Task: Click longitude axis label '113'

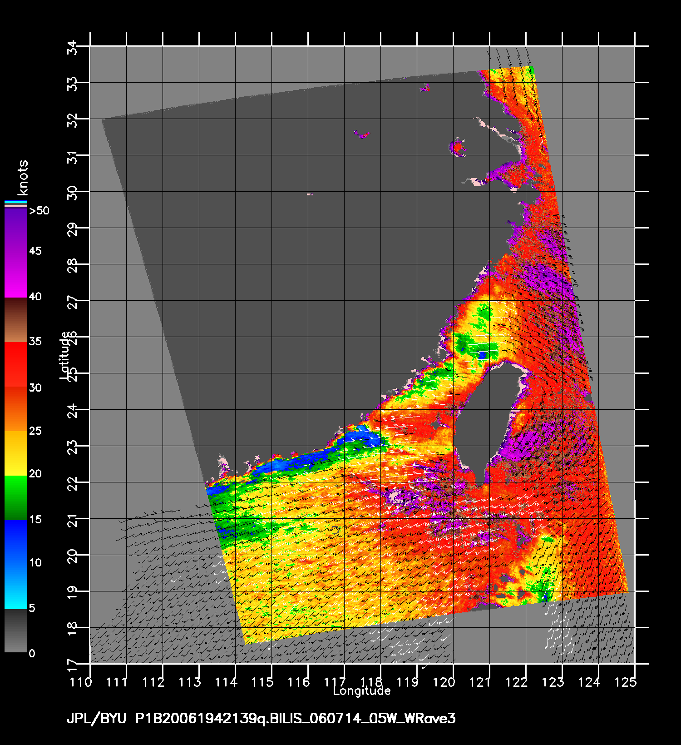Action: click(190, 682)
